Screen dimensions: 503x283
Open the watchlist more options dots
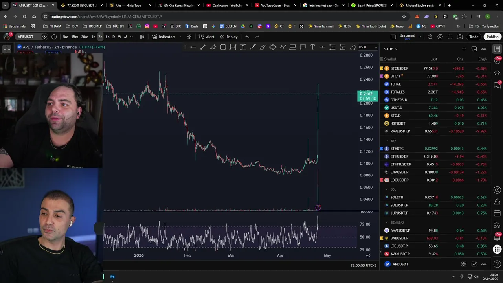[484, 49]
